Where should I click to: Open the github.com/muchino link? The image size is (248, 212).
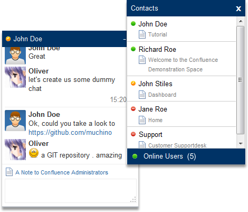click(70, 133)
